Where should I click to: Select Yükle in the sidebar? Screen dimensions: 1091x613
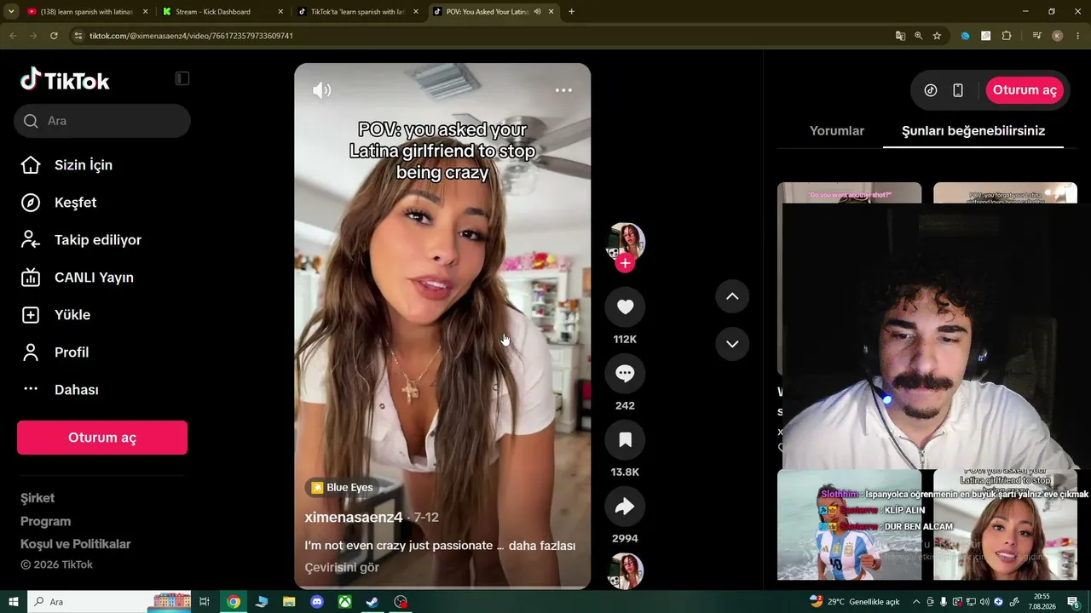[x=72, y=315]
